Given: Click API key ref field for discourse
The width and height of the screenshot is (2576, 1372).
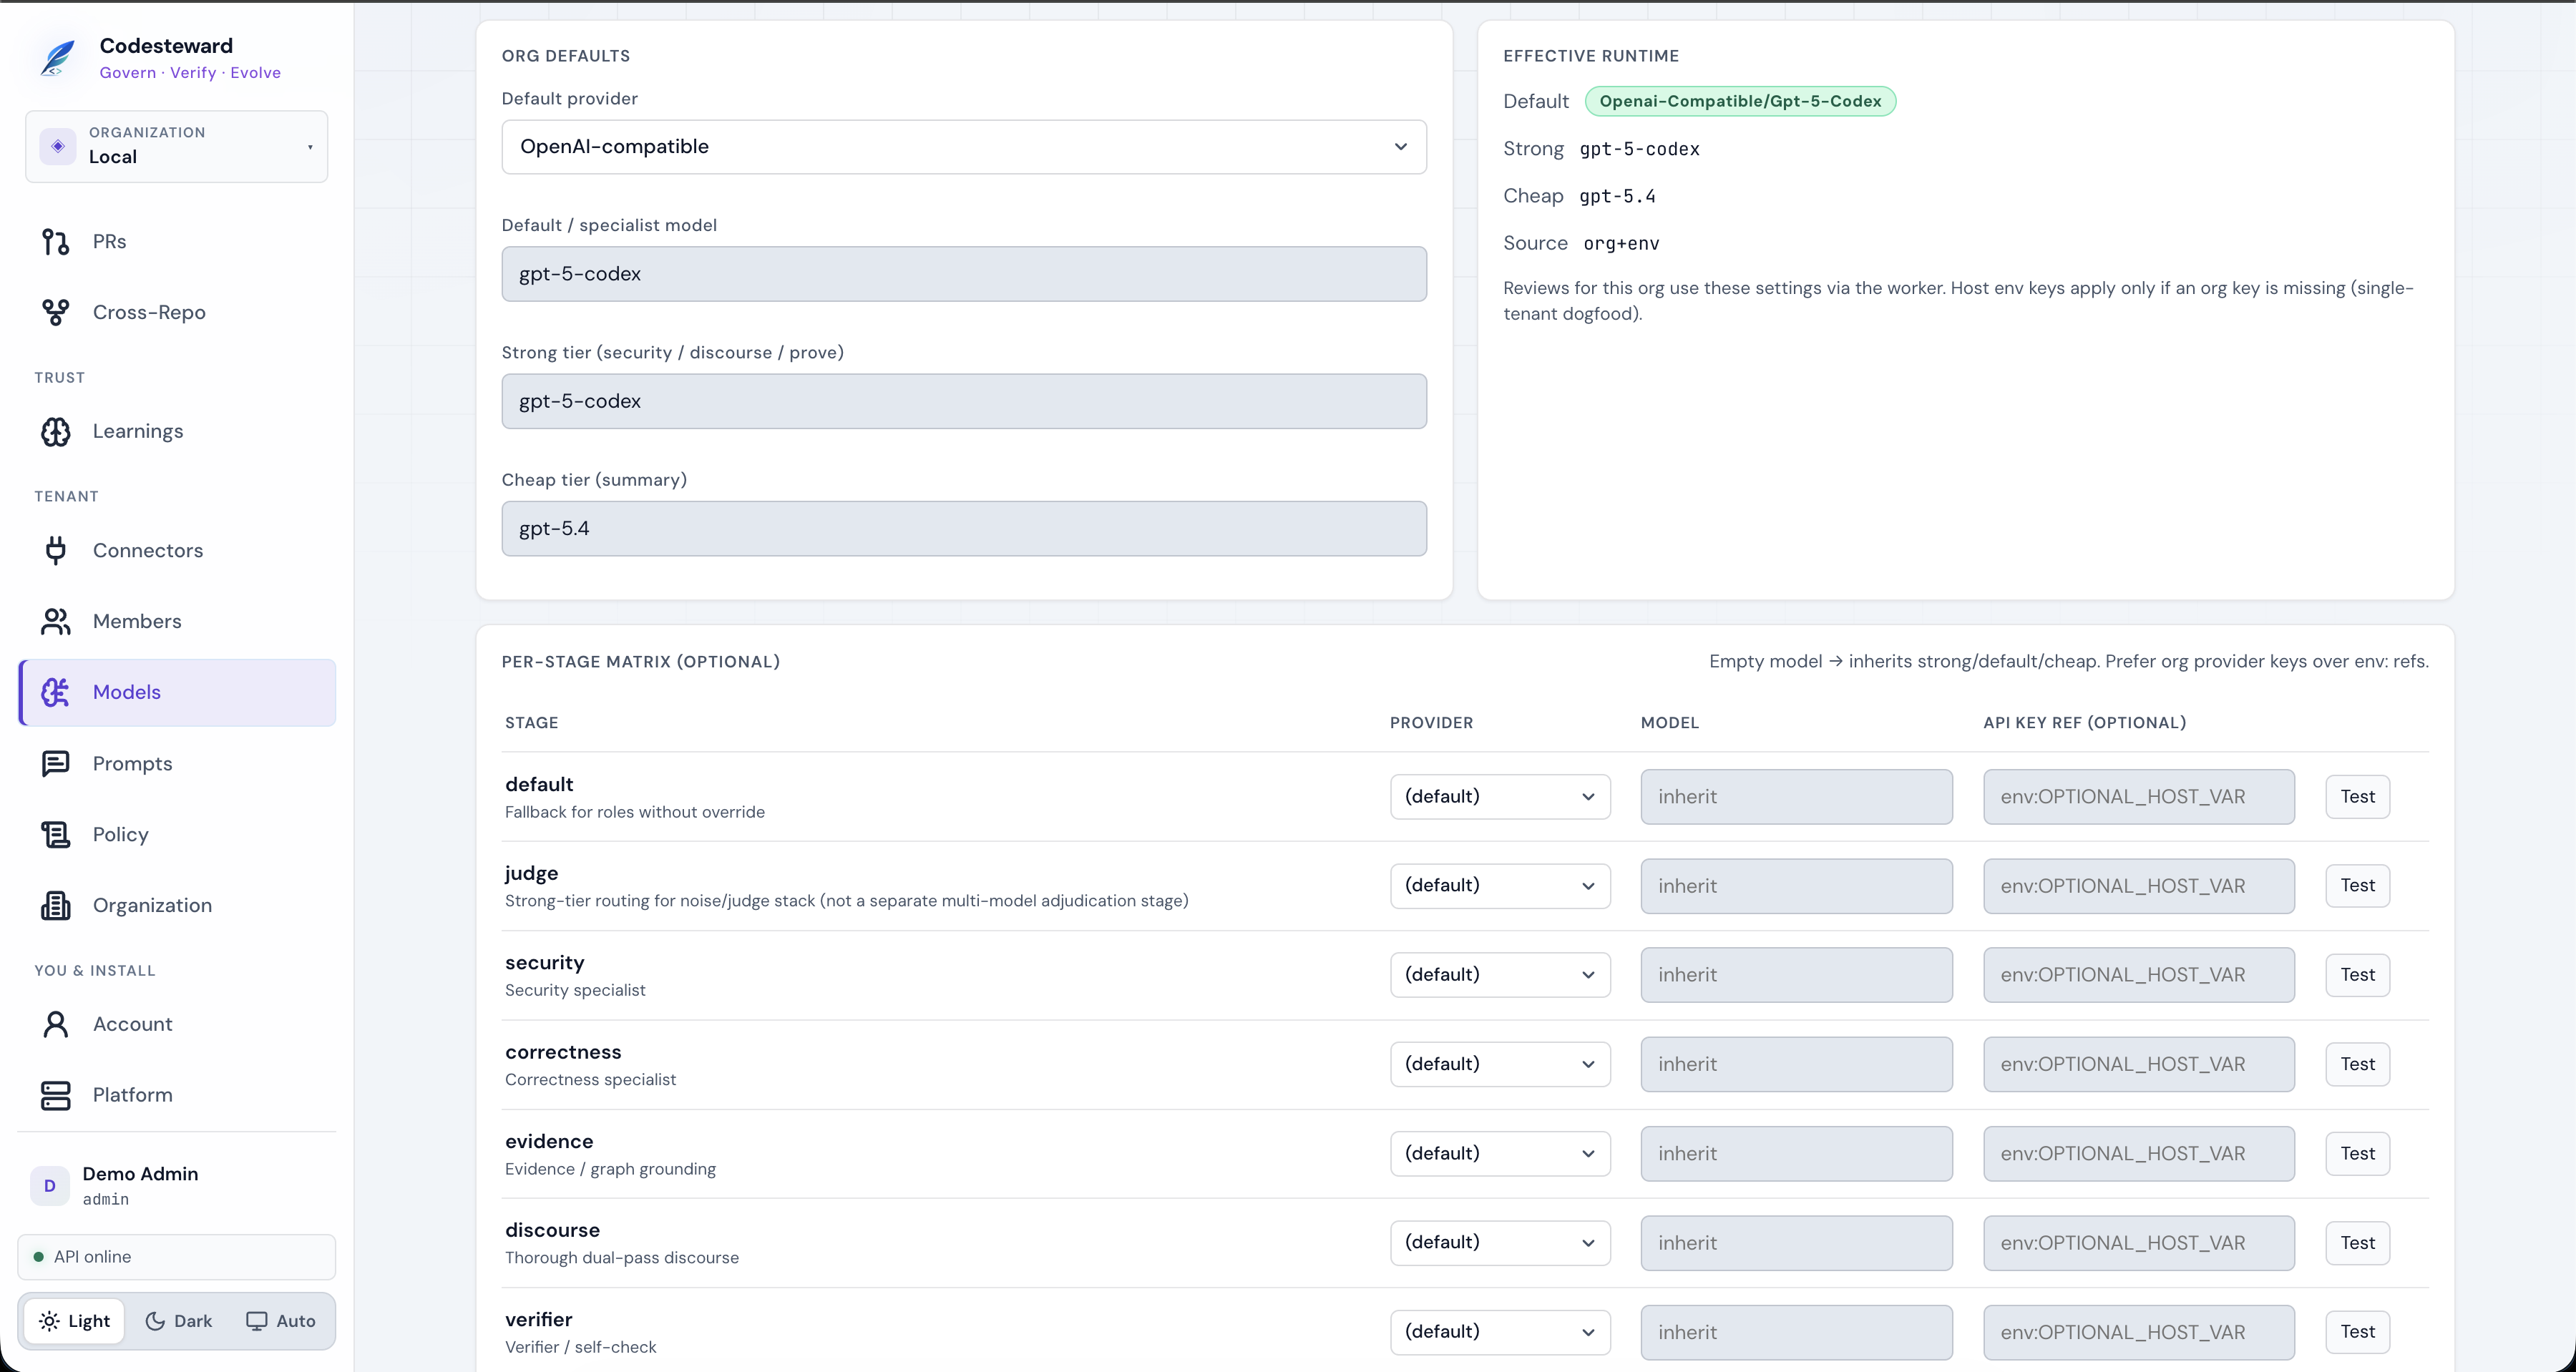Looking at the screenshot, I should pyautogui.click(x=2139, y=1243).
